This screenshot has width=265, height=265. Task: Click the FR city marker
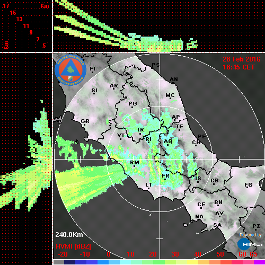pyautogui.click(x=165, y=179)
